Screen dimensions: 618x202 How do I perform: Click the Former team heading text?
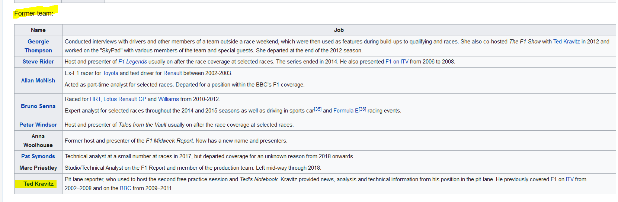(34, 13)
